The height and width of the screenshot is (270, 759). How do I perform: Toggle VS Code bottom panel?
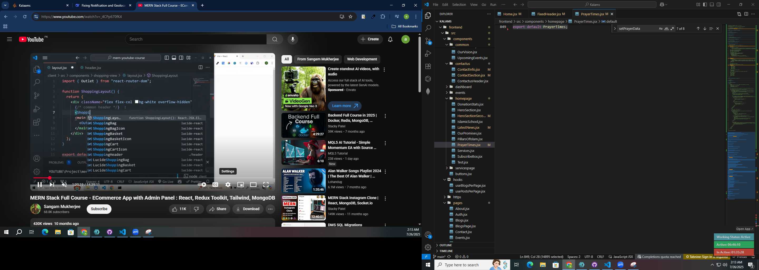712,5
